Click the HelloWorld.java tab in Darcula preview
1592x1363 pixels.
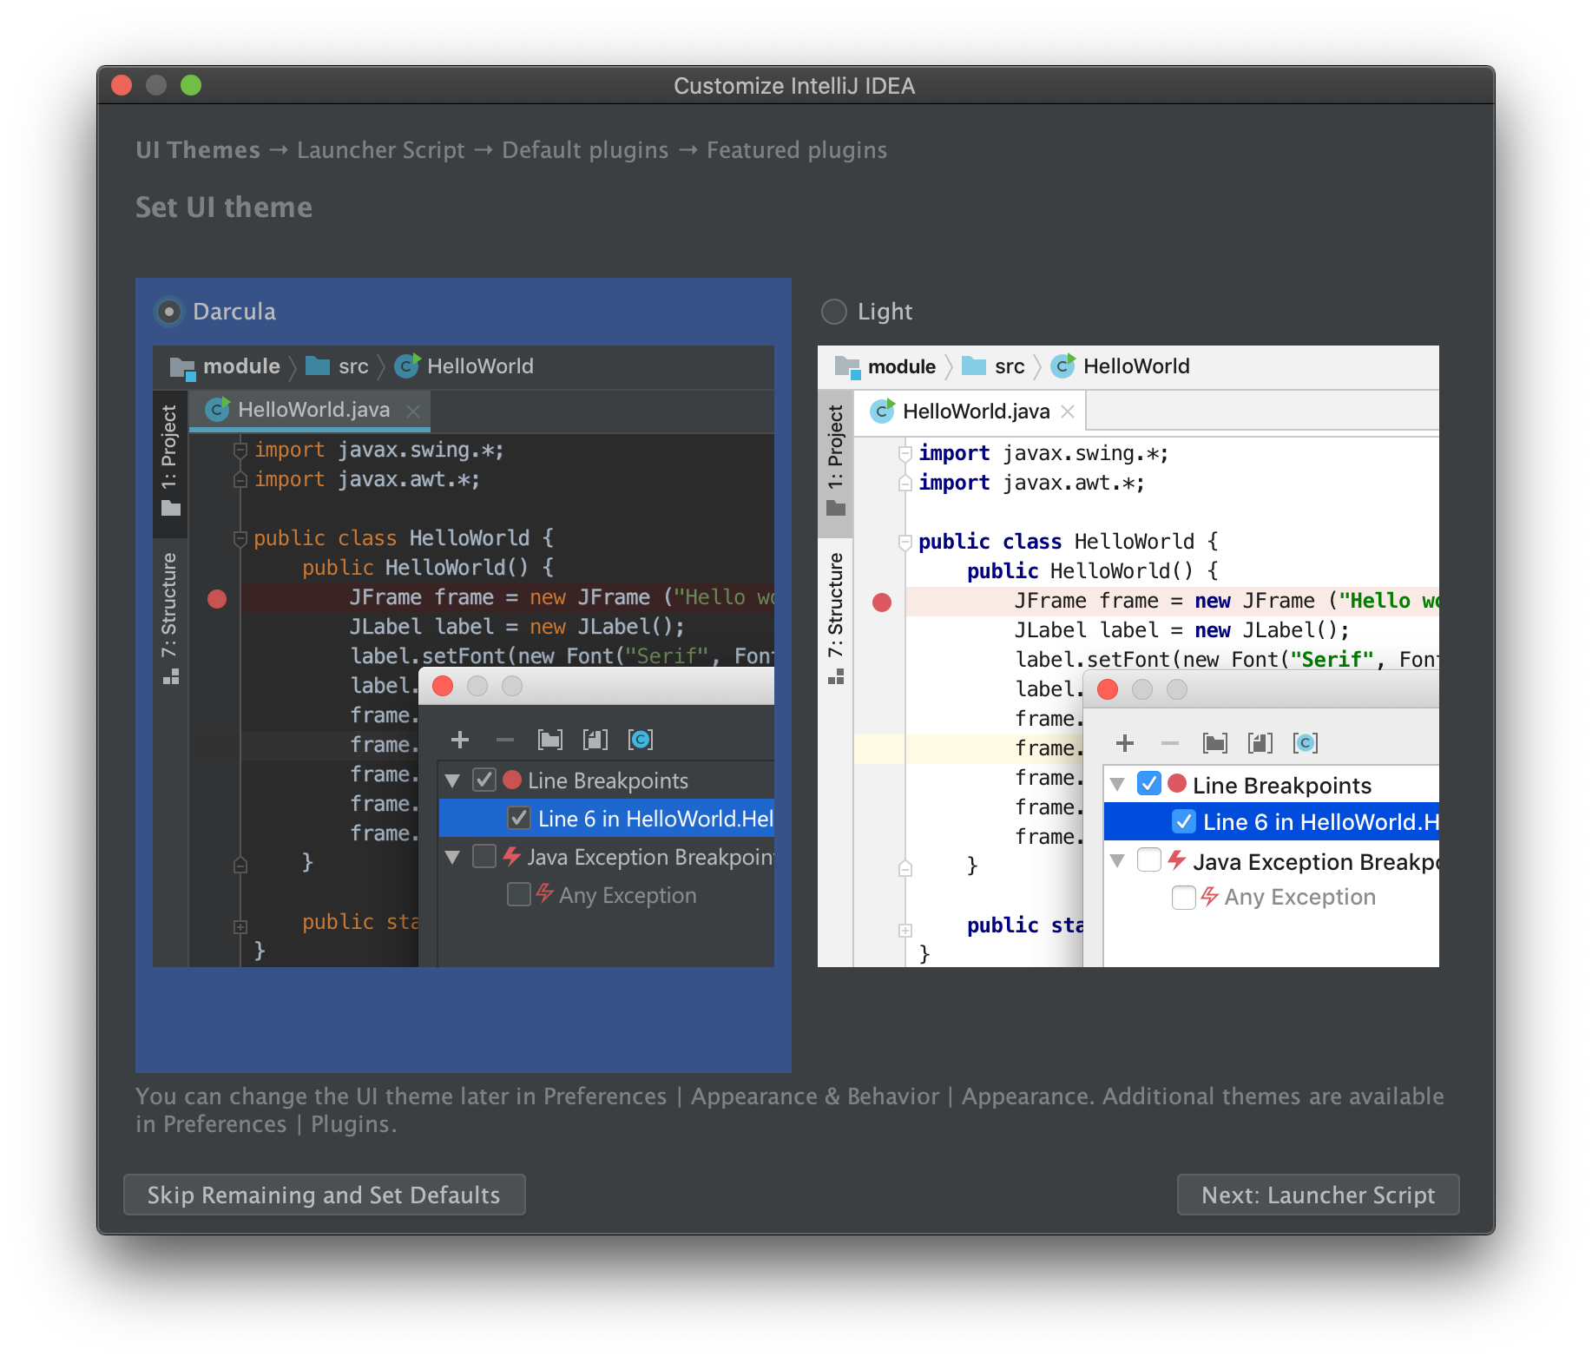pyautogui.click(x=310, y=410)
